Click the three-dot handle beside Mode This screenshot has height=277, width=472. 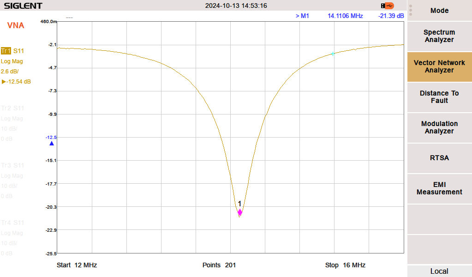(411, 10)
